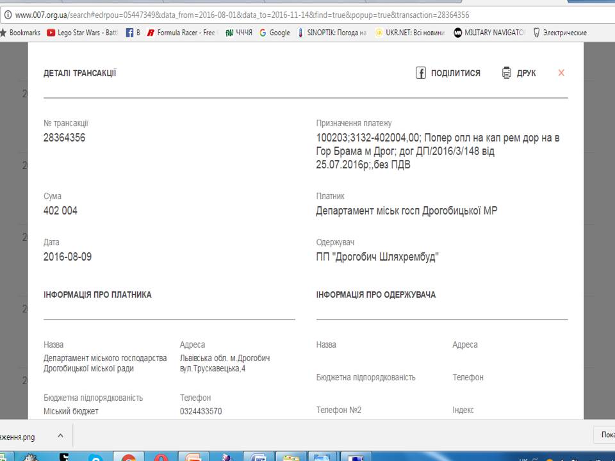The width and height of the screenshot is (615, 461).
Task: Open the Formula Racer bookmark
Action: pos(182,33)
